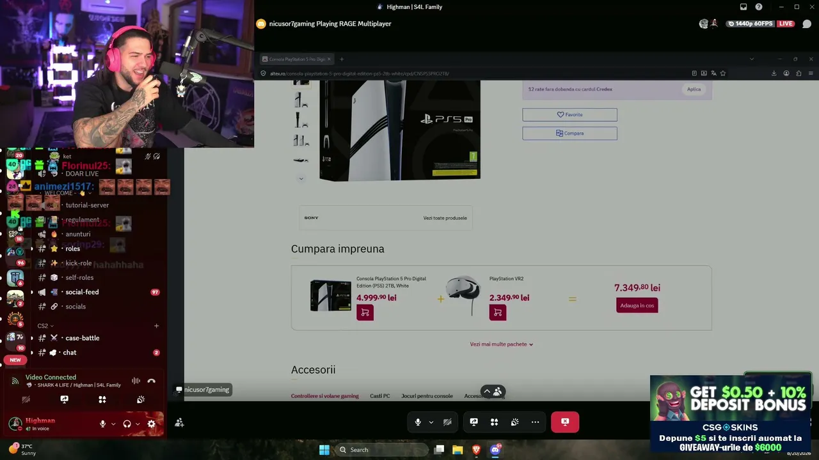Open user settings gear icon

pyautogui.click(x=152, y=424)
